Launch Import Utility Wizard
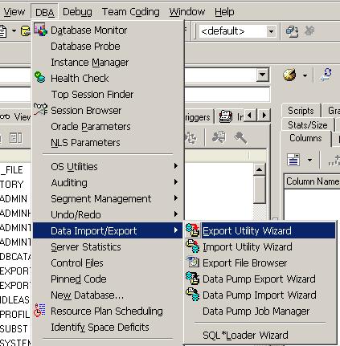The width and height of the screenshot is (340, 346). tap(260, 246)
